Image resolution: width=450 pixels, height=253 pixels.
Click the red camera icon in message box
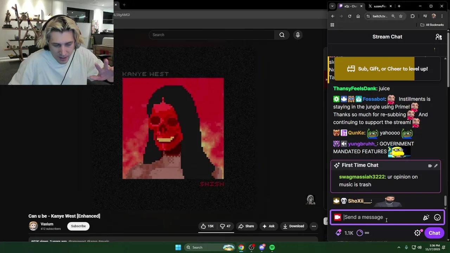(x=337, y=217)
